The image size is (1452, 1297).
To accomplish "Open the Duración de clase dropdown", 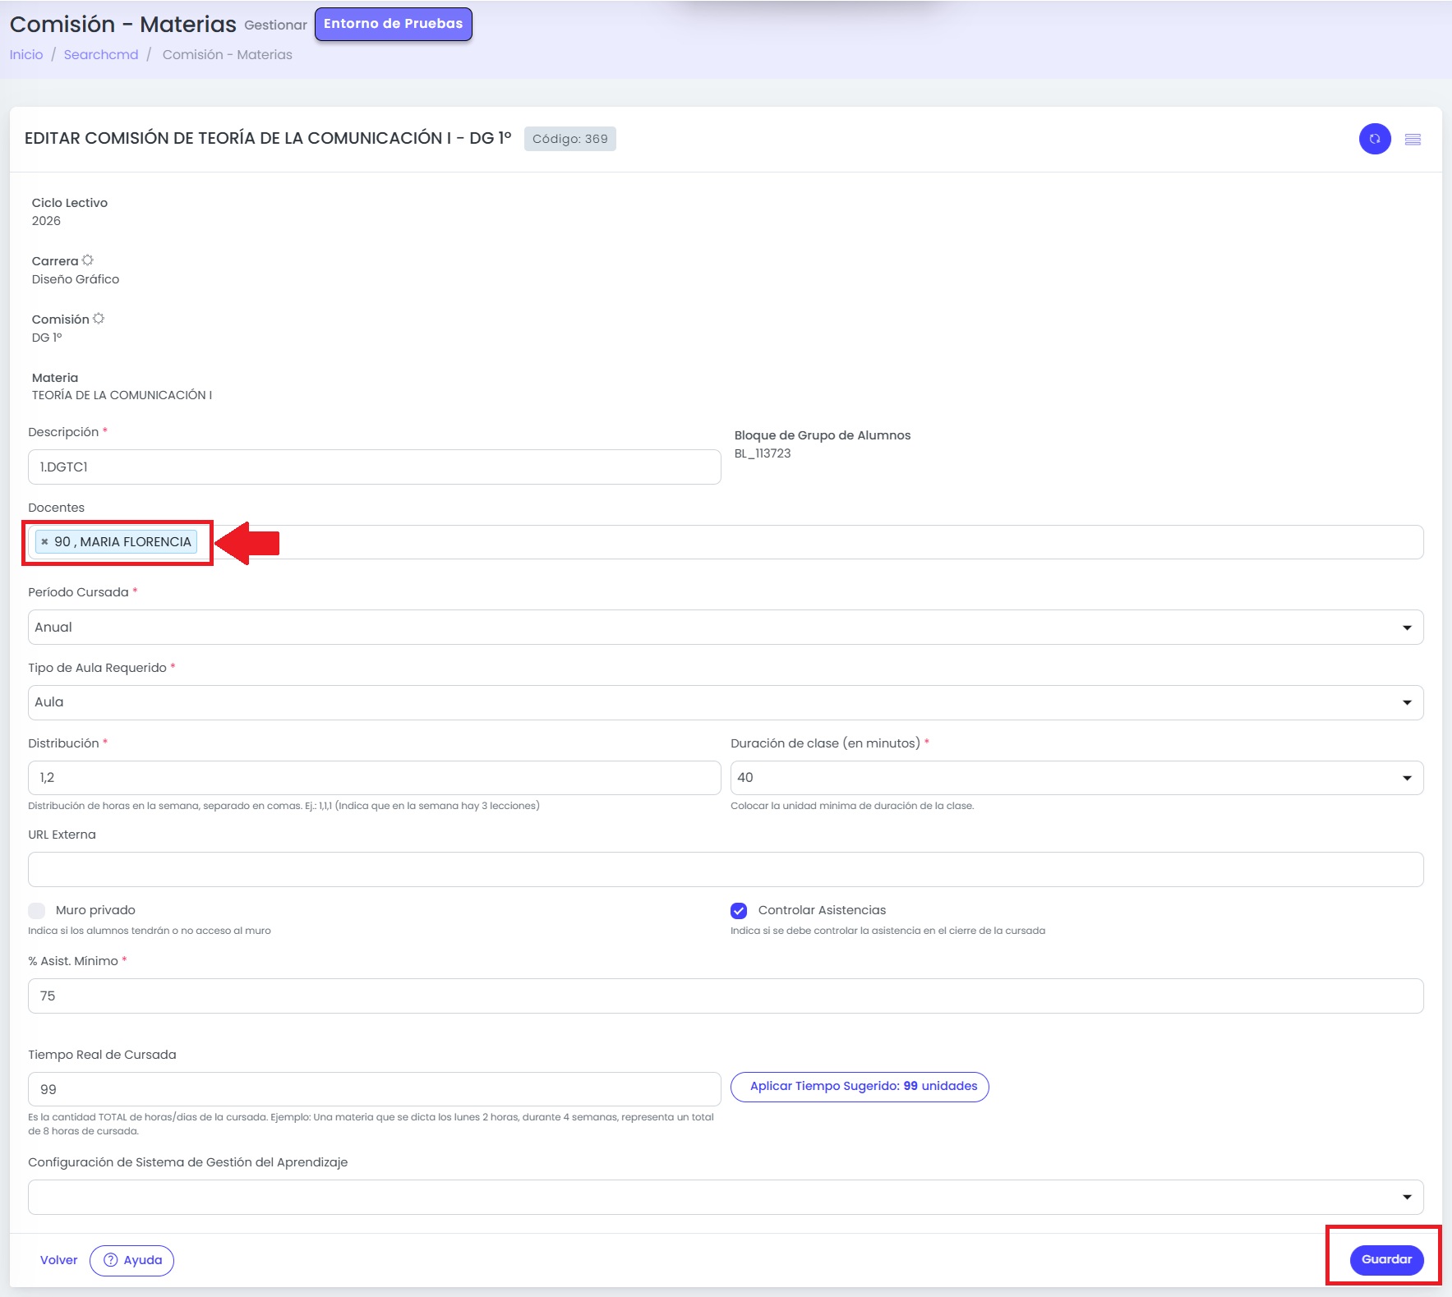I will (x=1076, y=778).
